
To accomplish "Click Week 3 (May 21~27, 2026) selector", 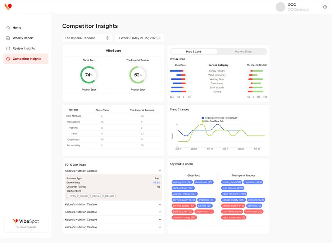I will coord(140,38).
